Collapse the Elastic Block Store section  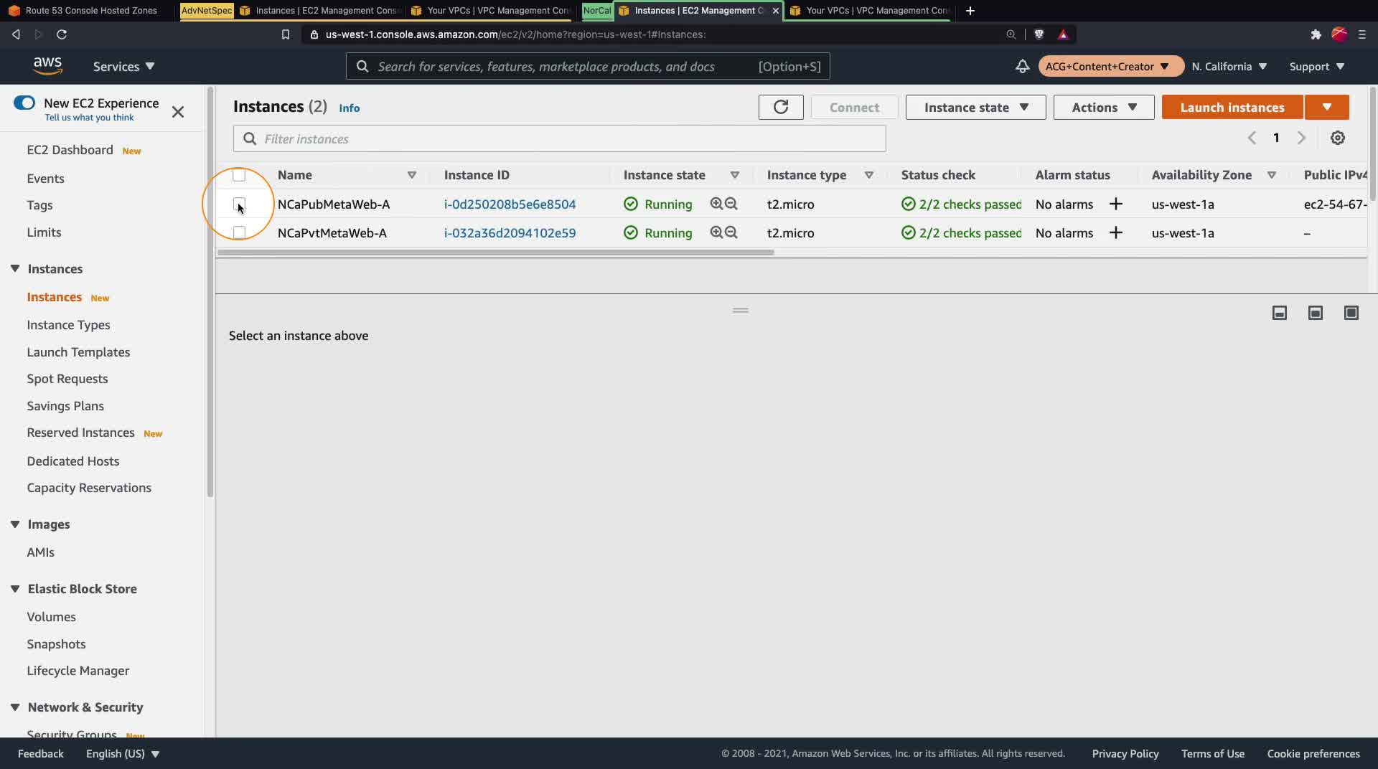pos(15,588)
